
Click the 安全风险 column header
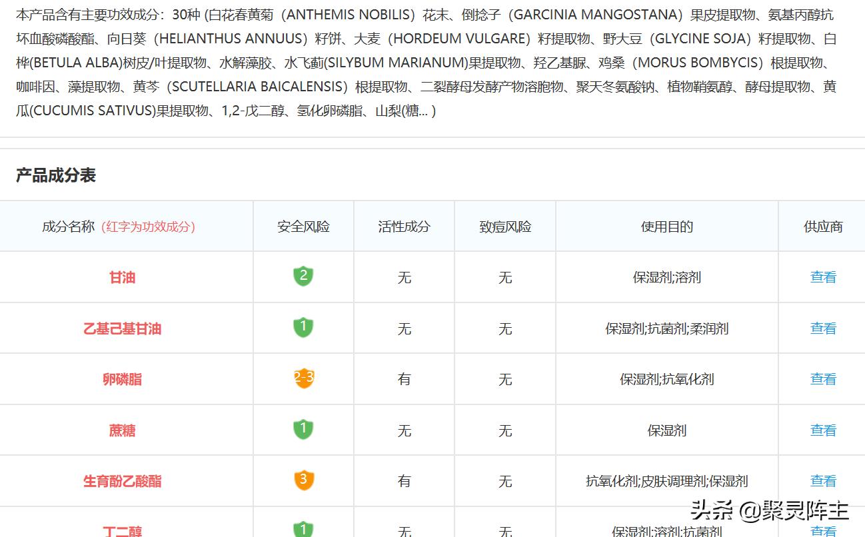[x=303, y=226]
